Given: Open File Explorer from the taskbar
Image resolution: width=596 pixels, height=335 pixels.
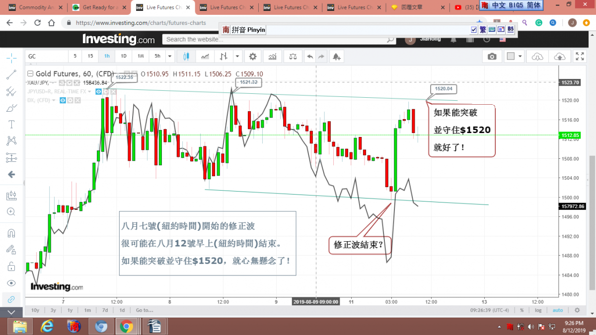Looking at the screenshot, I should pos(20,326).
